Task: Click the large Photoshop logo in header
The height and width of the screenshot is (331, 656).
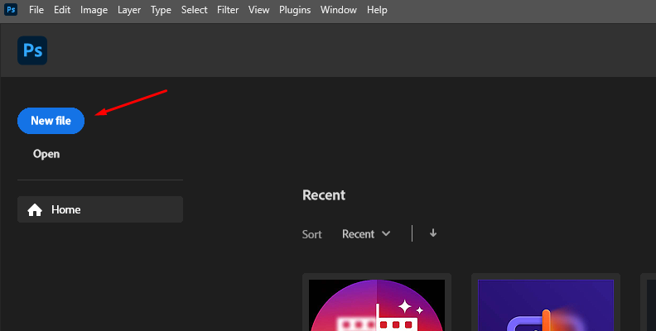Action: pyautogui.click(x=32, y=50)
